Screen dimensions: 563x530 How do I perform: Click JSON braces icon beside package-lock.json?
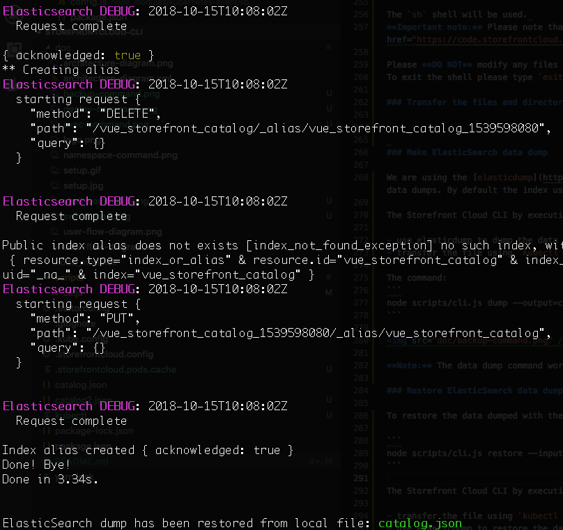coord(47,430)
